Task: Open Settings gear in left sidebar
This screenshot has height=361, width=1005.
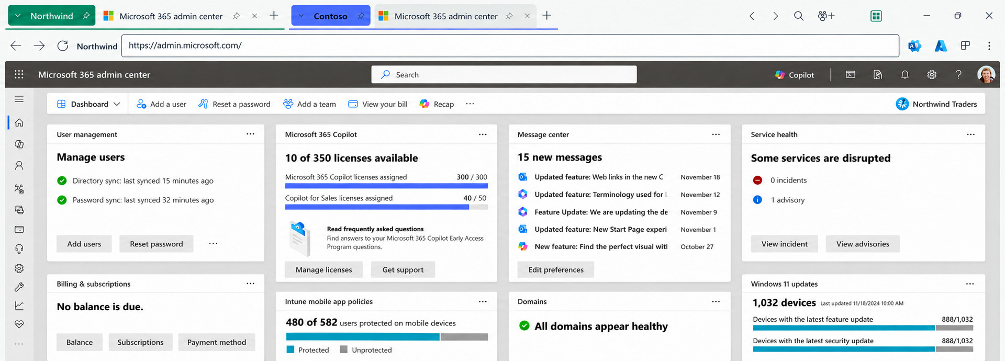Action: [19, 268]
